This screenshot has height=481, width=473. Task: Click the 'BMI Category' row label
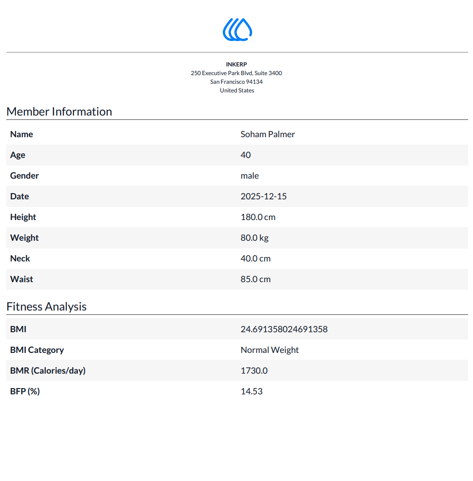37,350
